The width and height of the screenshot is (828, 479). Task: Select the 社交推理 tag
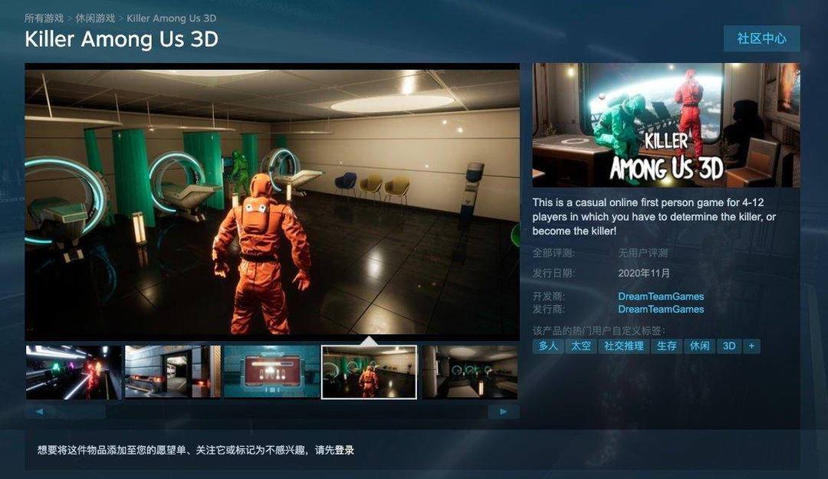(623, 346)
